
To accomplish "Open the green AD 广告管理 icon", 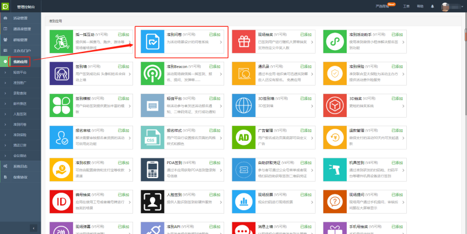I will click(x=243, y=138).
